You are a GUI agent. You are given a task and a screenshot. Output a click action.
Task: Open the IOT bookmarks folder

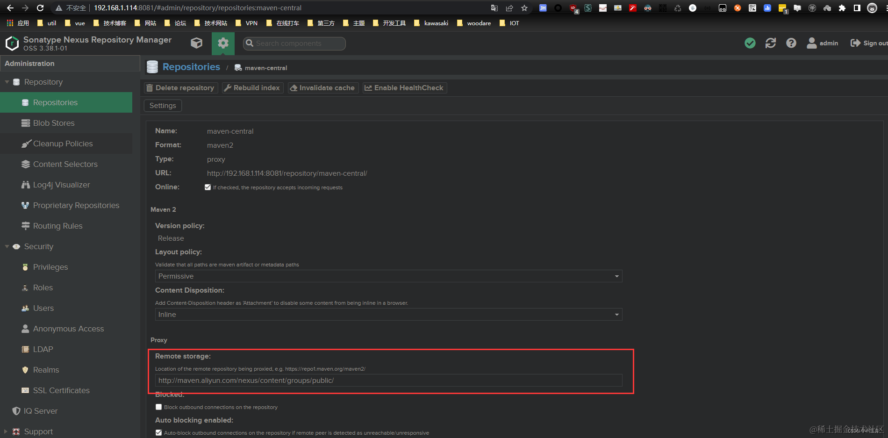click(509, 23)
